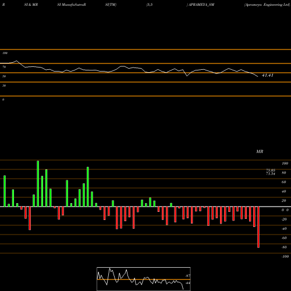
Task: Click the 100 label on the RSI axis
Action: (5, 53)
